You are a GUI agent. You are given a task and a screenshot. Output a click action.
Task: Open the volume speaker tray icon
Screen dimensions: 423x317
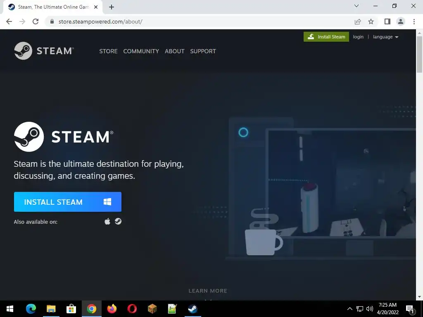(x=370, y=309)
